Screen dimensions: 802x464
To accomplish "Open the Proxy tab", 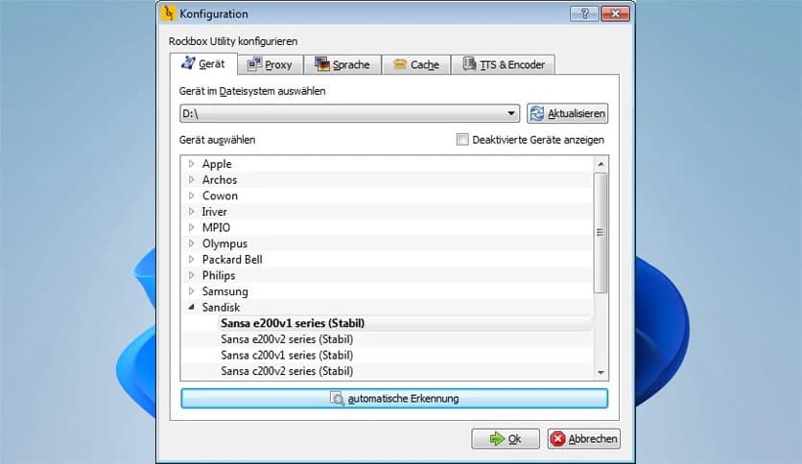I will tap(271, 65).
